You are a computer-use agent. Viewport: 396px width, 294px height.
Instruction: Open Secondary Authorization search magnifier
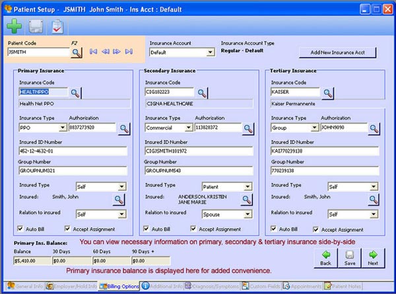click(x=247, y=128)
